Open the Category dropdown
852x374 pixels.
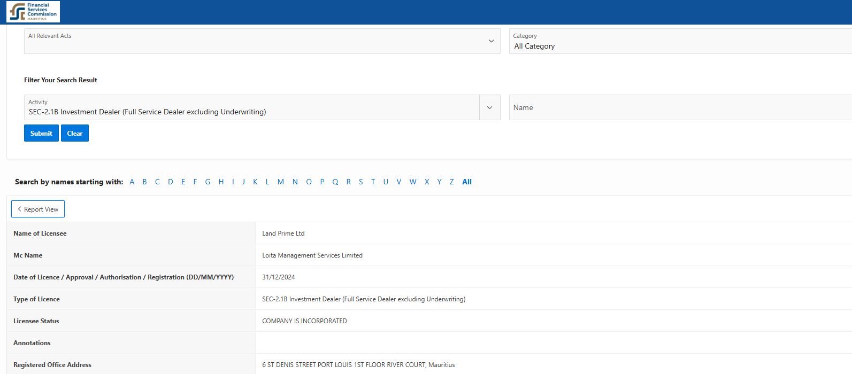point(679,41)
